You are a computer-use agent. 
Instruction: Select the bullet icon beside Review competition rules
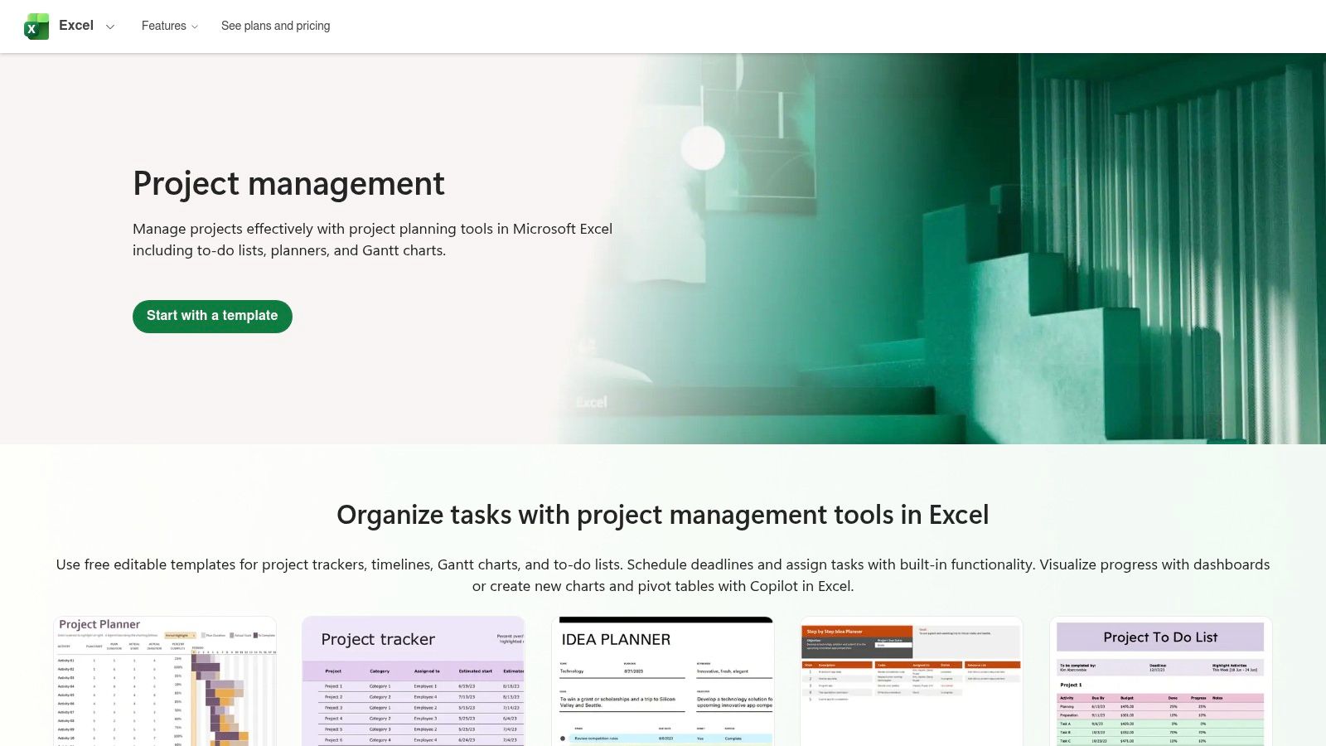tap(563, 739)
